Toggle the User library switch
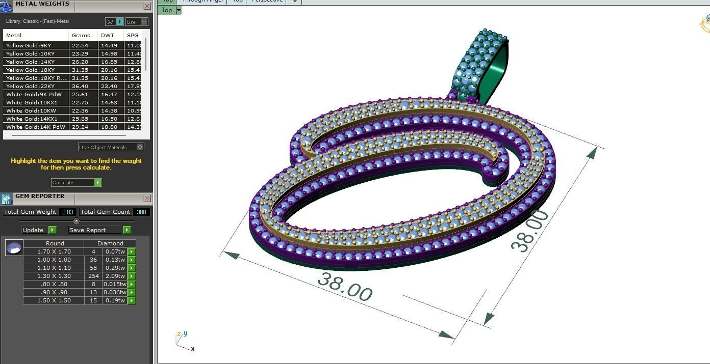The height and width of the screenshot is (364, 710). click(137, 22)
